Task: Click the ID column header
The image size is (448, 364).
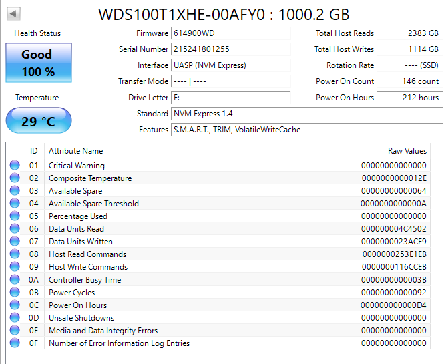Action: pyautogui.click(x=33, y=151)
